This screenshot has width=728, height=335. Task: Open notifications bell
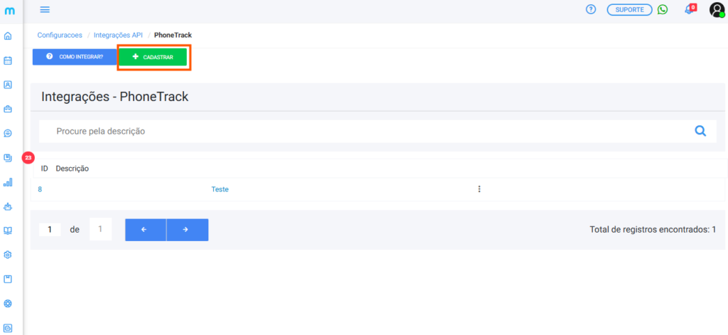point(688,10)
